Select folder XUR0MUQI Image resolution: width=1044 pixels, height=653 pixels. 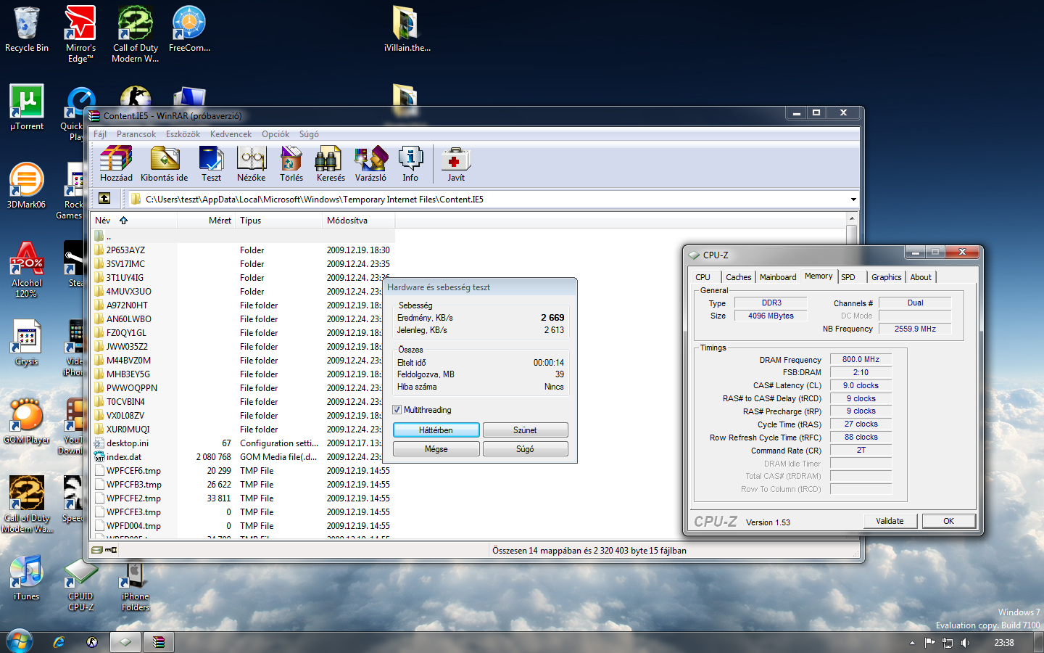[x=243, y=430]
